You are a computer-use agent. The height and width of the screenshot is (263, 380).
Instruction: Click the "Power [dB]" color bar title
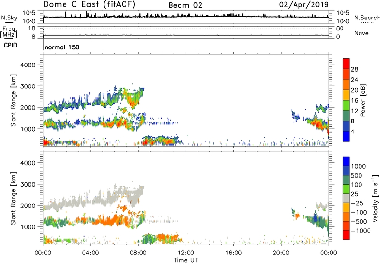[362, 101]
